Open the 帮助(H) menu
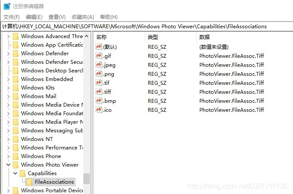The width and height of the screenshot is (293, 194). [109, 17]
